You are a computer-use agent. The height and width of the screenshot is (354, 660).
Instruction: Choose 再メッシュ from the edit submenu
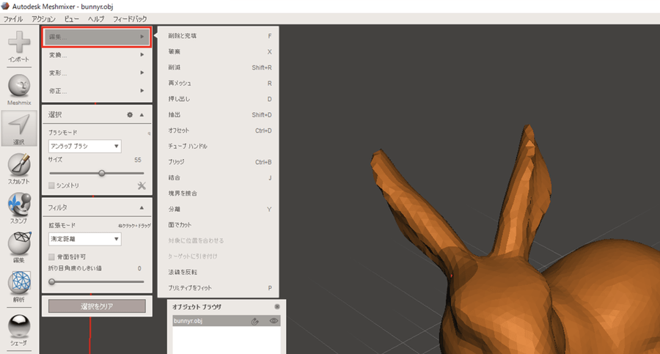tap(218, 84)
